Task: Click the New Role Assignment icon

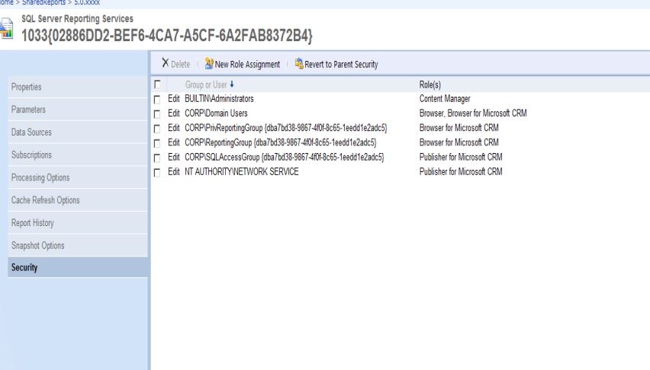Action: pos(208,64)
